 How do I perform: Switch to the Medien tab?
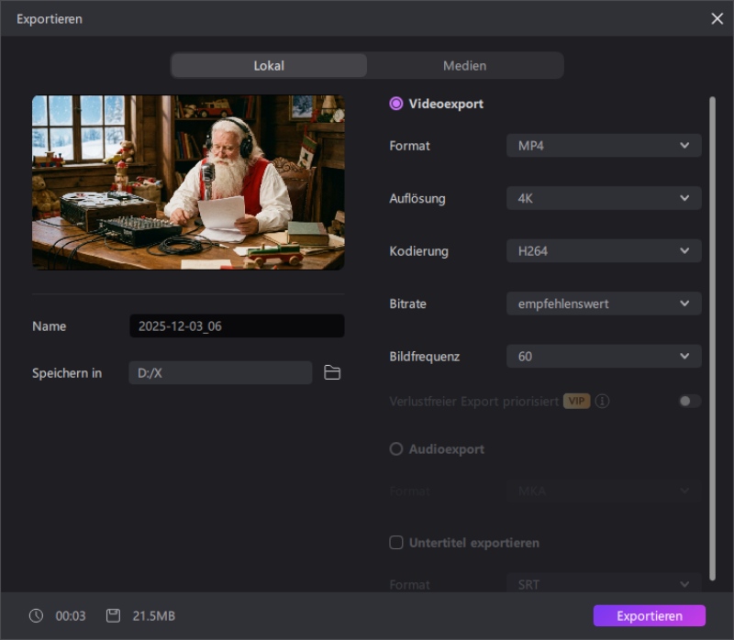[464, 66]
